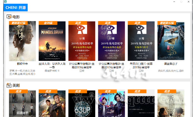Open the CHENI 开源 tab
This screenshot has height=117, width=193.
coord(15,8)
